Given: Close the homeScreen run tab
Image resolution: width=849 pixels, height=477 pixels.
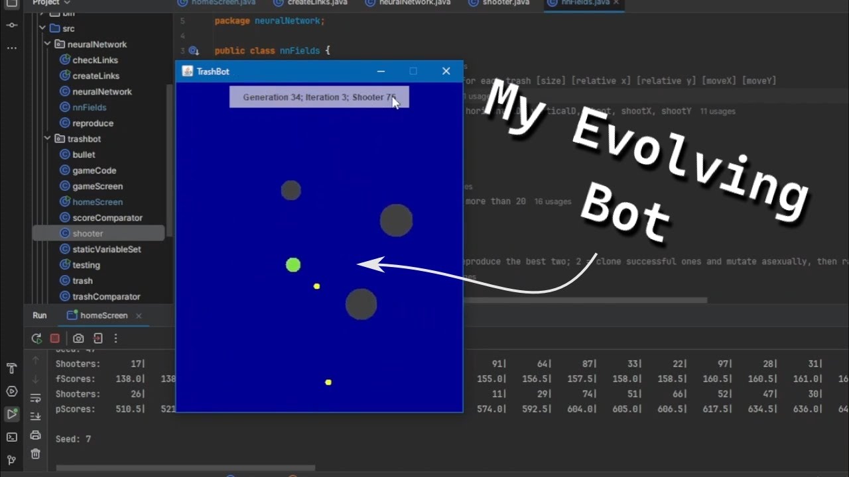Looking at the screenshot, I should [x=139, y=316].
